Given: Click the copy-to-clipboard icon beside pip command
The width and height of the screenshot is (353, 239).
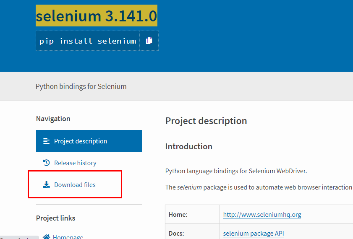Looking at the screenshot, I should [149, 41].
